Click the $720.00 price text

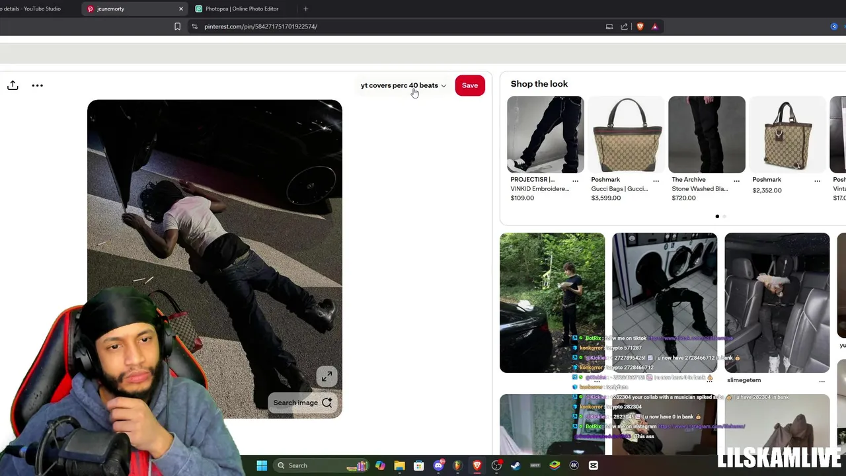(x=683, y=198)
